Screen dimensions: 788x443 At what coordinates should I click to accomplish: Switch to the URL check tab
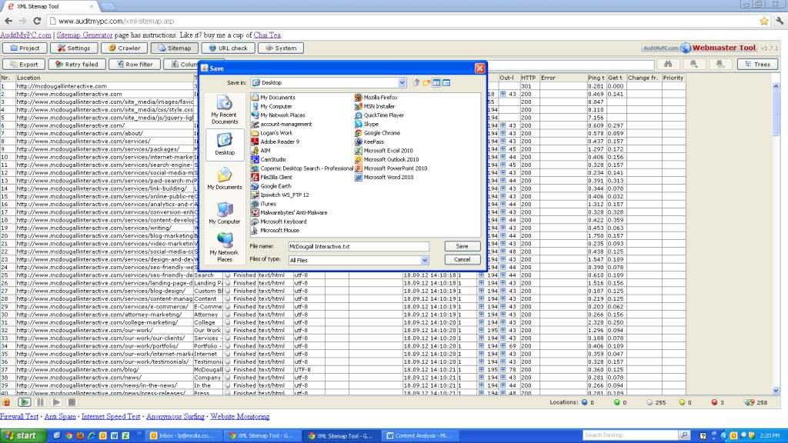(227, 48)
